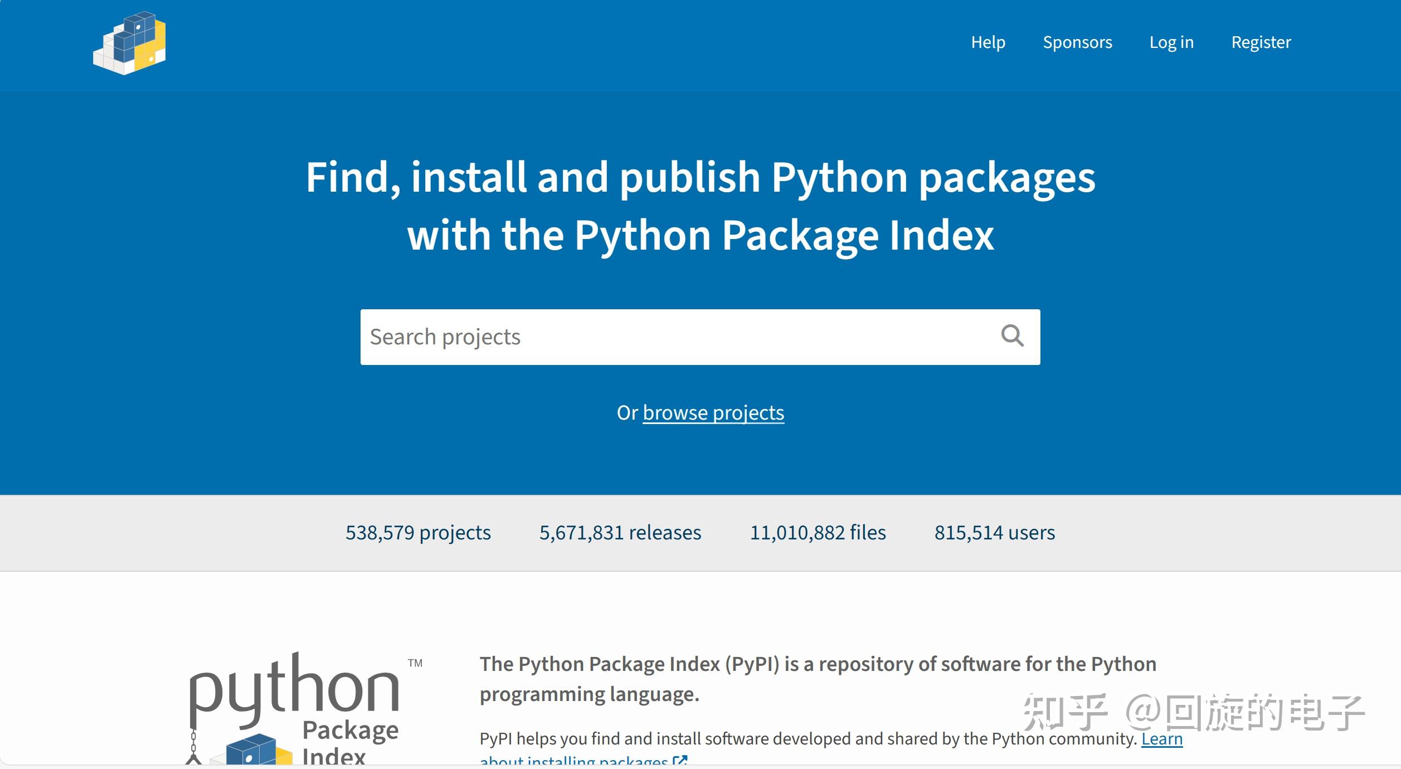The width and height of the screenshot is (1401, 769).
Task: Open the Help menu link
Action: pyautogui.click(x=988, y=42)
